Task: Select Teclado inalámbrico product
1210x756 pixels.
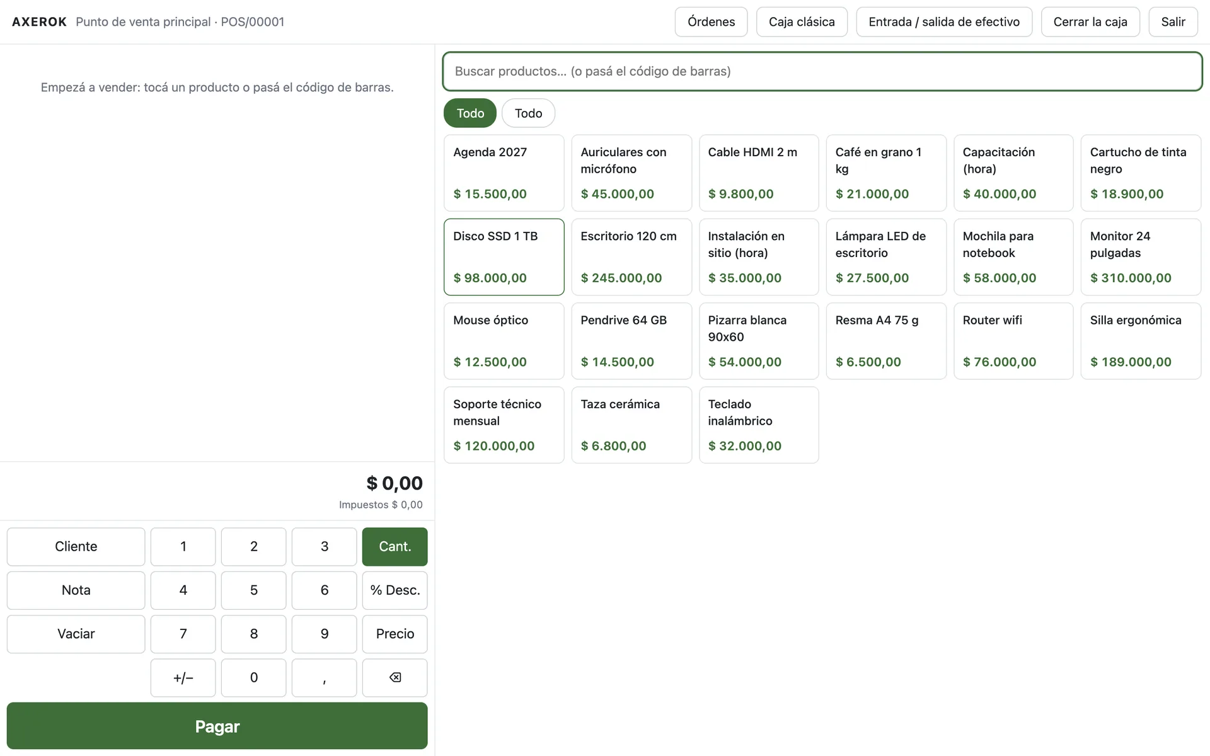Action: pyautogui.click(x=759, y=425)
